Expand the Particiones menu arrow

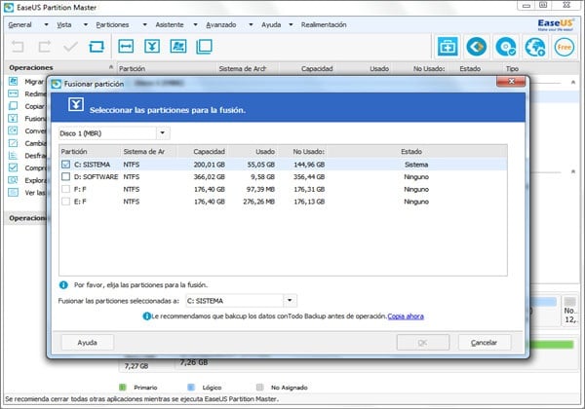click(144, 24)
